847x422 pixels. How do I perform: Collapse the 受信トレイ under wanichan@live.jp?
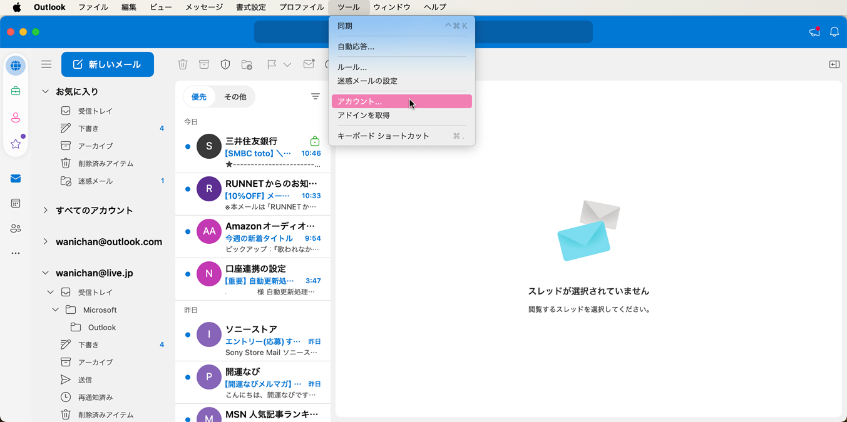click(x=51, y=292)
